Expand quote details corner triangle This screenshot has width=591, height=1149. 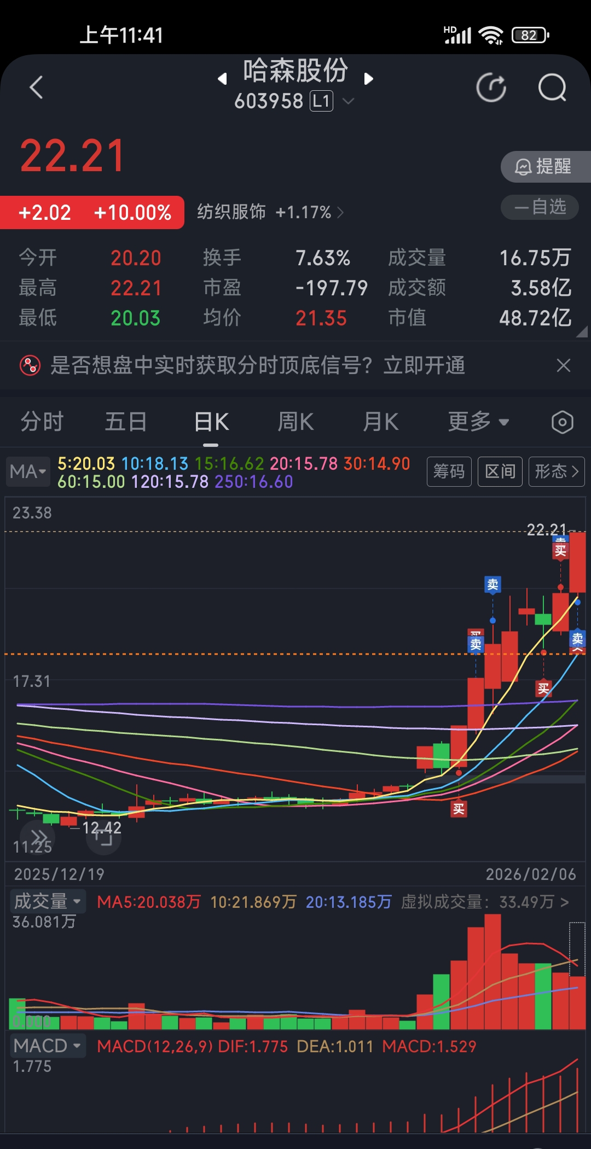pos(582,332)
